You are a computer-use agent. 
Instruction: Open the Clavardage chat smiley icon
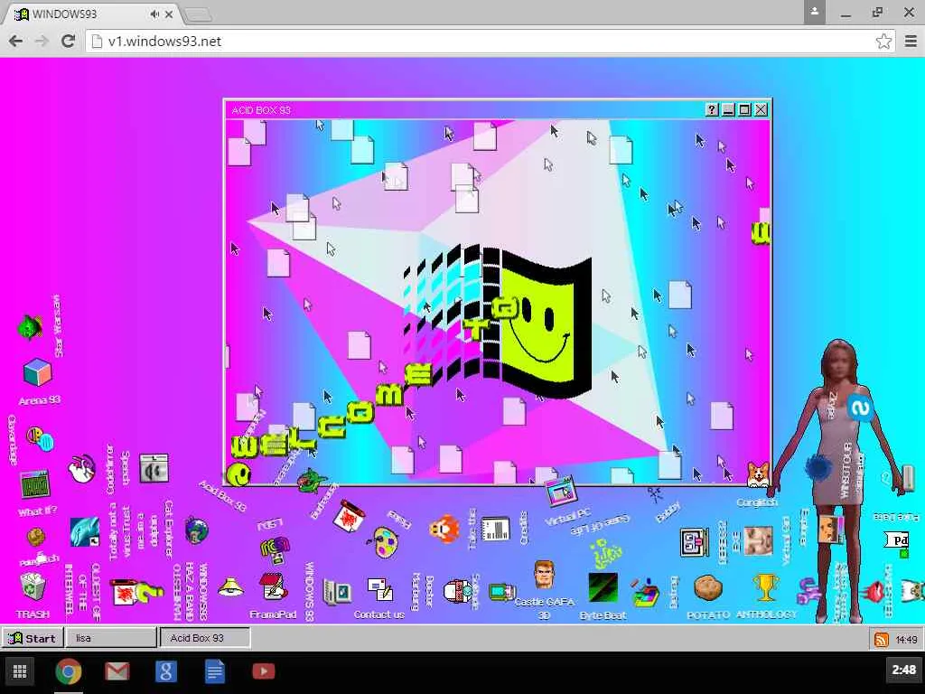pos(40,438)
